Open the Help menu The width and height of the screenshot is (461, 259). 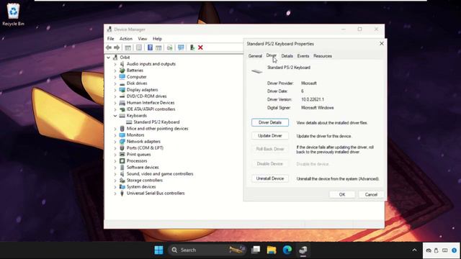[x=157, y=39]
